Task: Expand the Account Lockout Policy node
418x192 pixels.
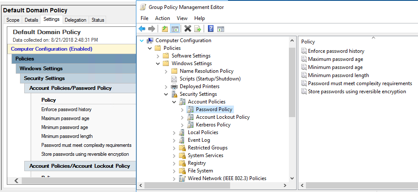Action: (x=182, y=117)
